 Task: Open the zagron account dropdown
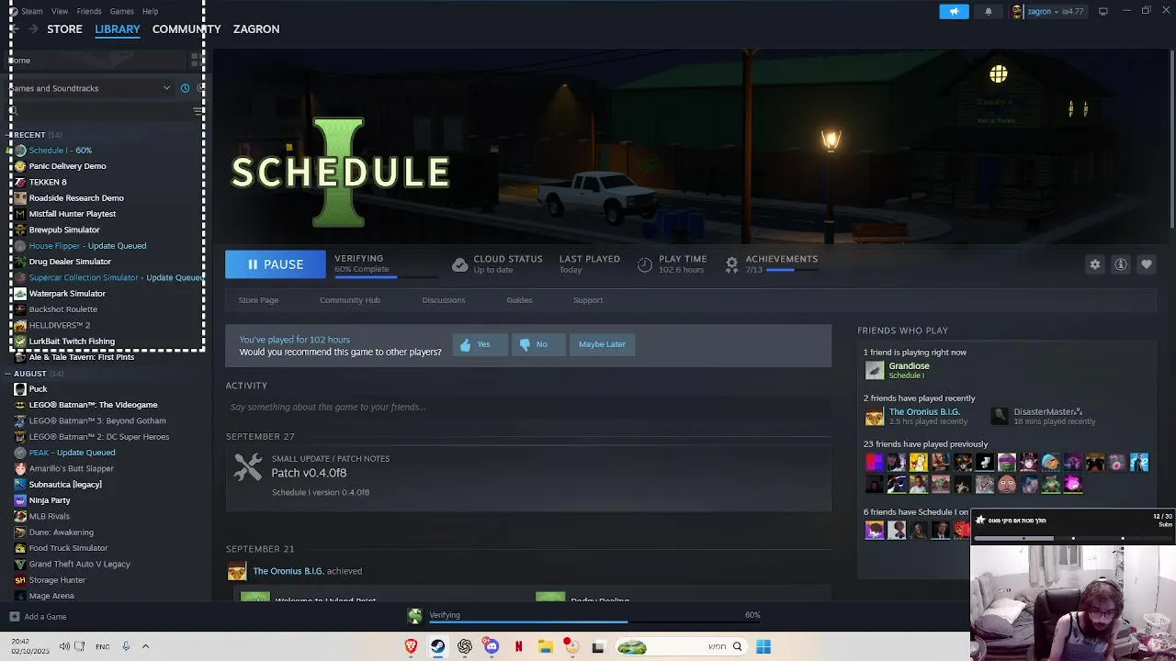click(1048, 11)
